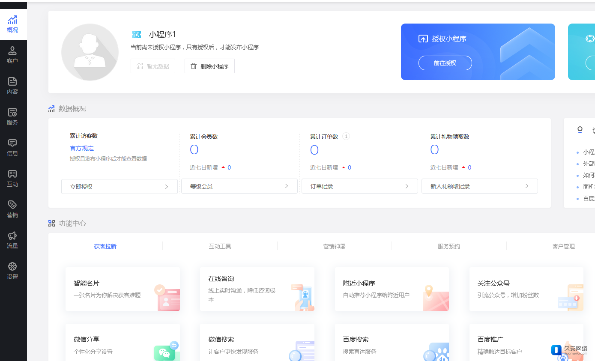595x361 pixels.
Task: Open the 微信搜索 feature card
Action: (257, 343)
